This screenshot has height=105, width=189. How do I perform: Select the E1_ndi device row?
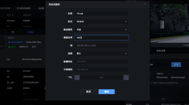point(23,82)
